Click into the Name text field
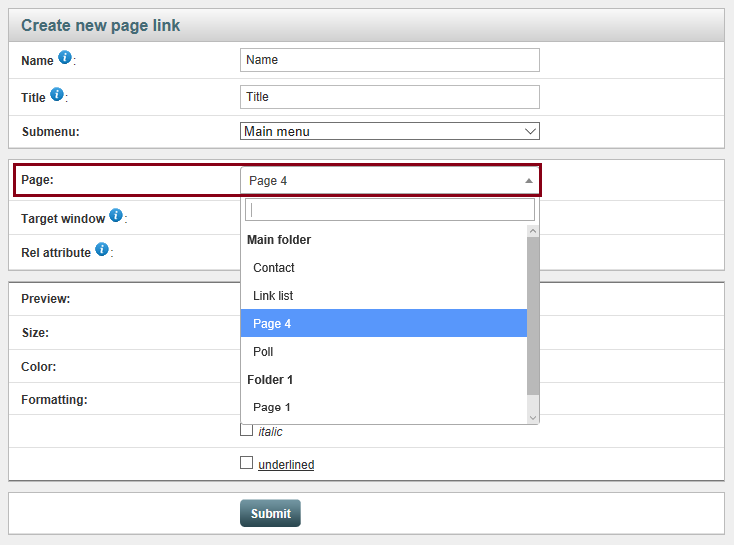Screen dimensions: 734x545 tap(390, 60)
